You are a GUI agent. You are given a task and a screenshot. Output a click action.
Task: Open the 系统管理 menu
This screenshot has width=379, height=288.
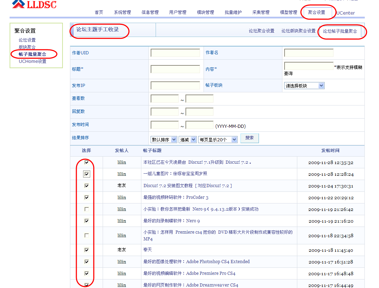pos(122,12)
